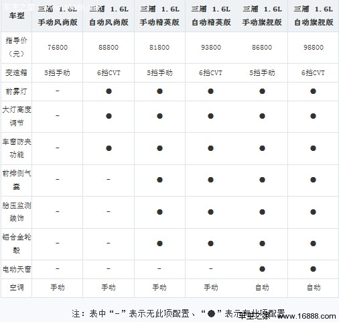Click 空调 手动 under 自动风尚版
Image resolution: width=339 pixels, height=322 pixels.
(x=109, y=287)
